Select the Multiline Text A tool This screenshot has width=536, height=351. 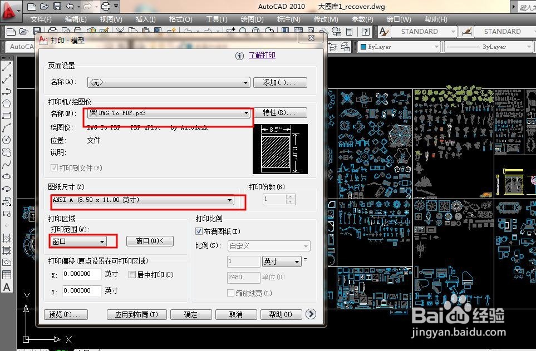[x=7, y=288]
